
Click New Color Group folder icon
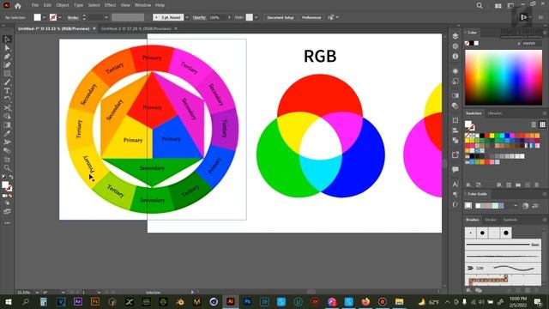point(518,185)
